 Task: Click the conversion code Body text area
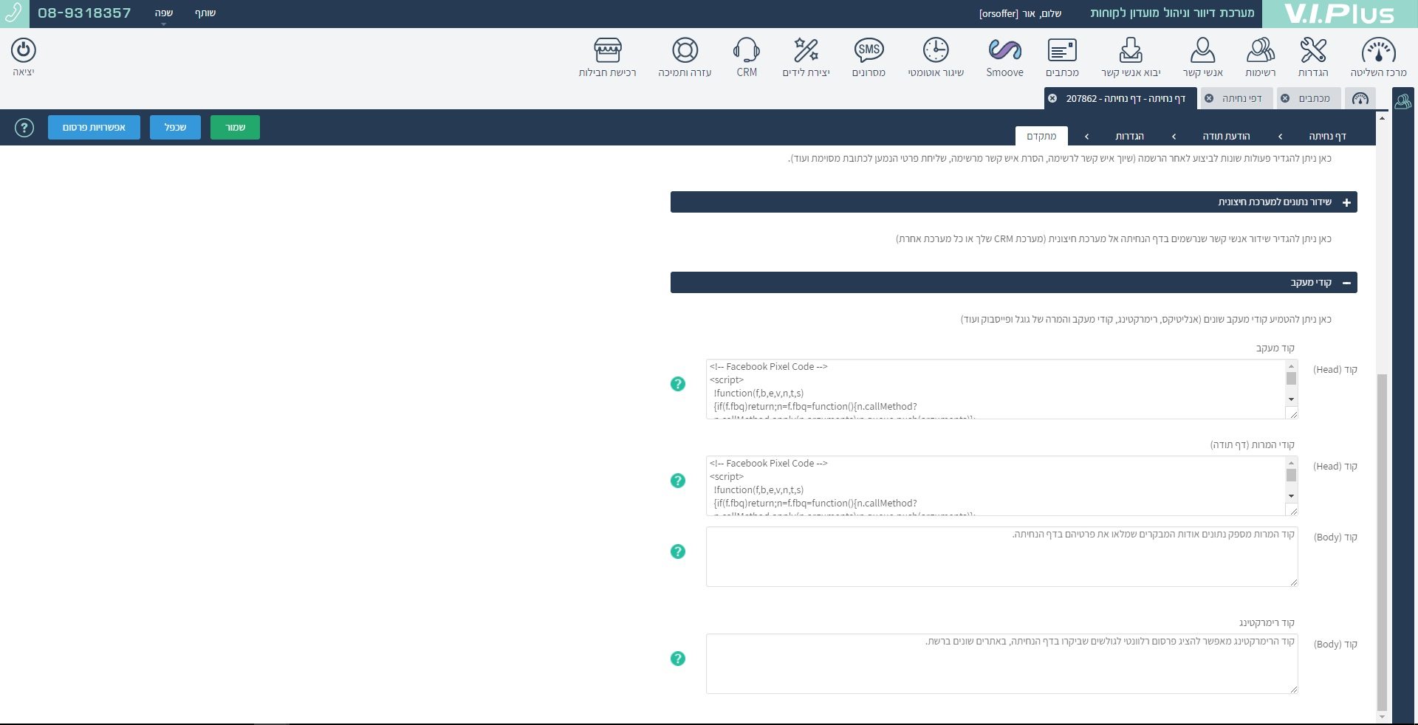click(x=1001, y=557)
